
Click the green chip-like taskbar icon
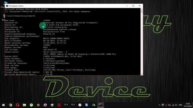pyautogui.click(x=94, y=105)
